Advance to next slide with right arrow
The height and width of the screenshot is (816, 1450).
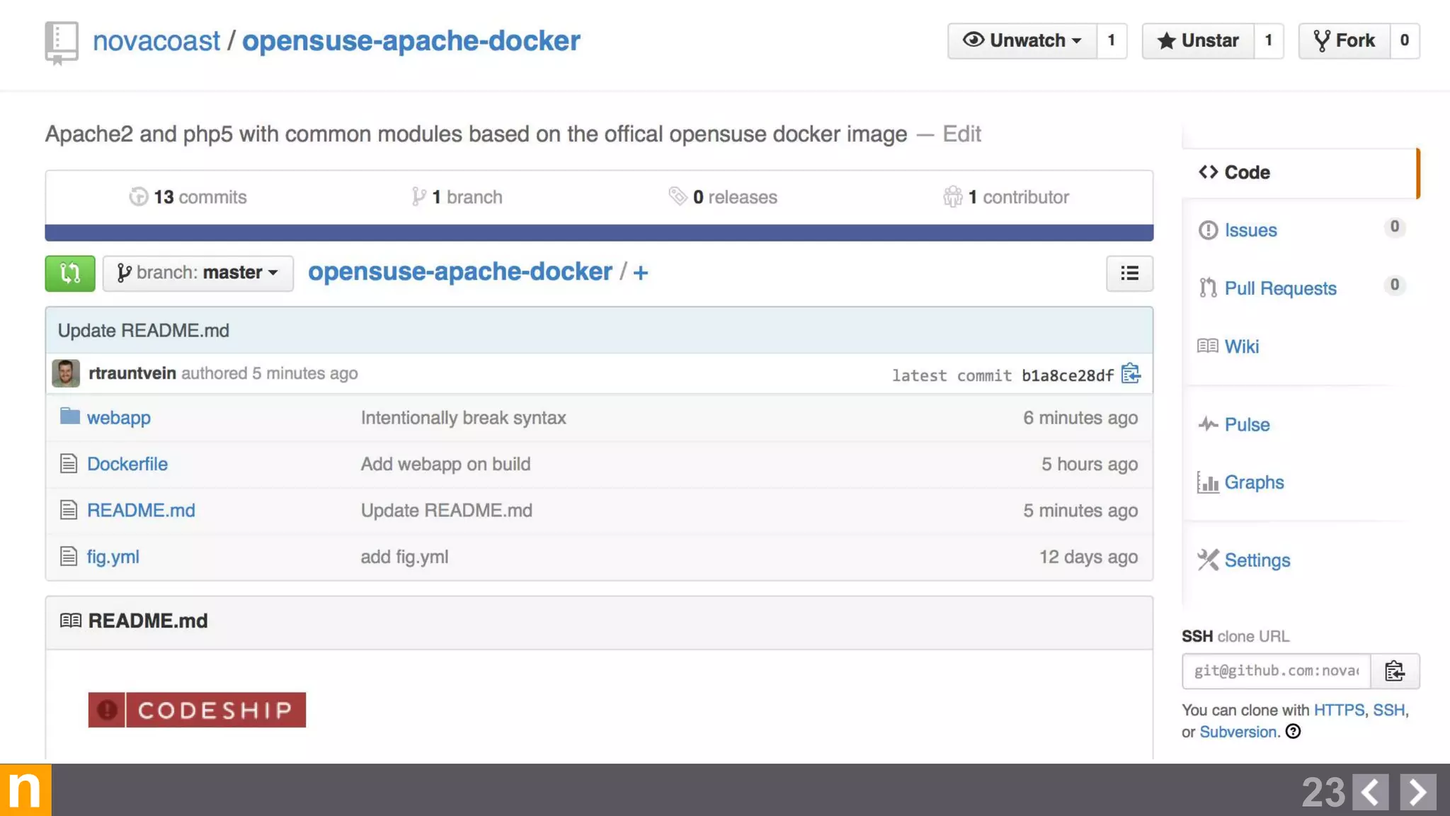[x=1417, y=791]
